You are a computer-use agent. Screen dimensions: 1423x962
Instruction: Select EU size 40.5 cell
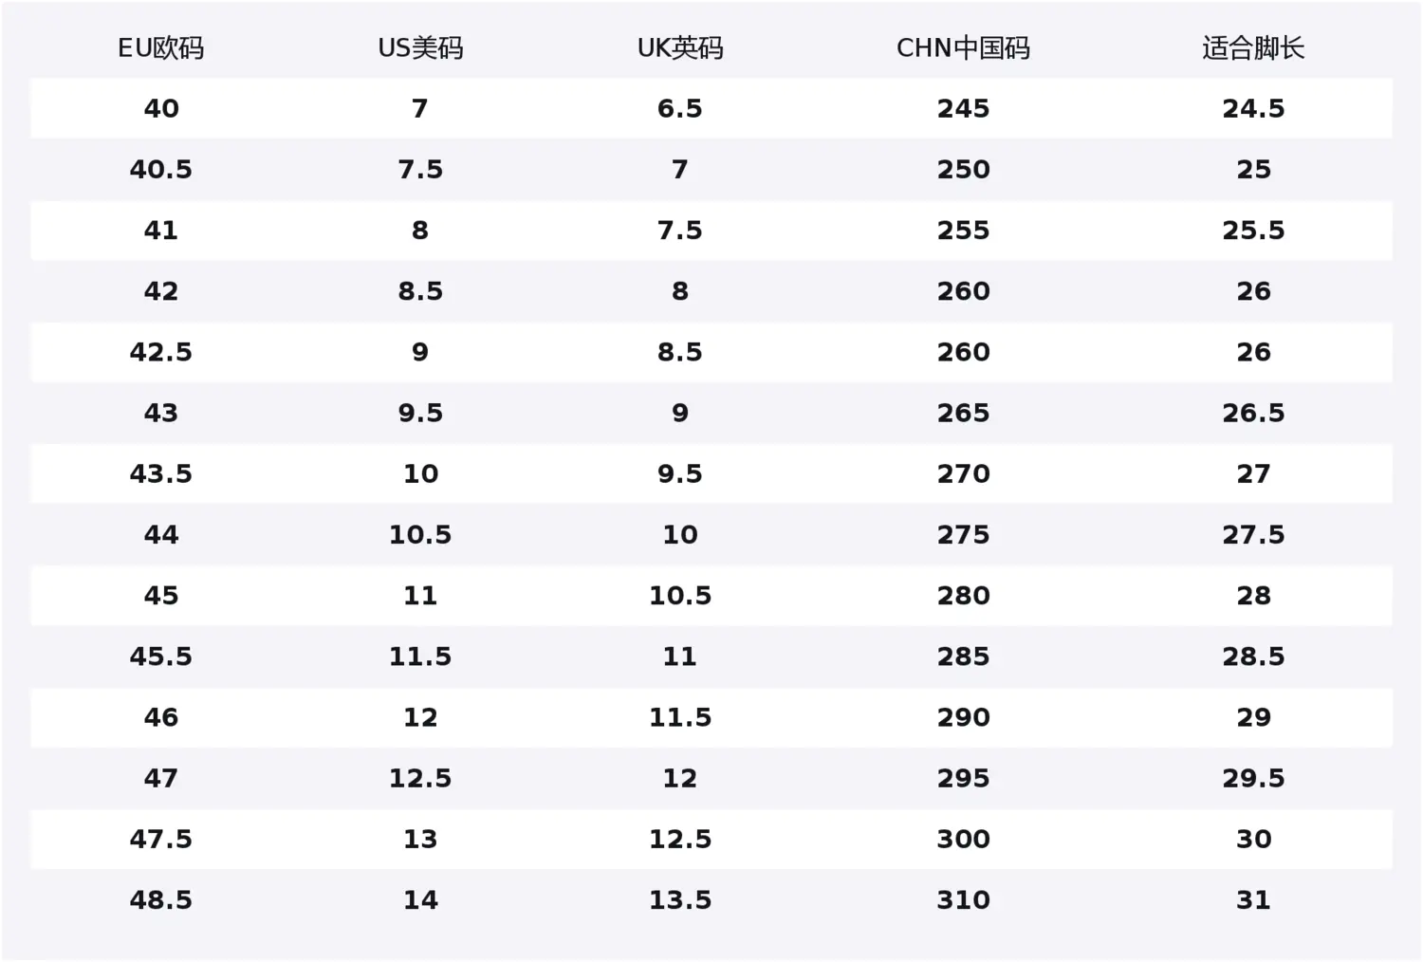coord(161,170)
